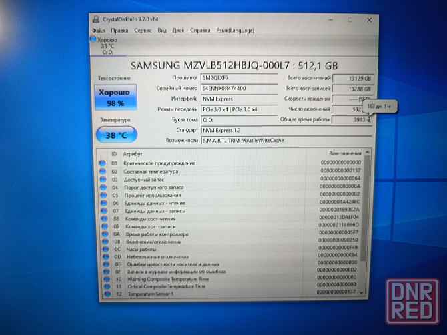Click the serial number field
Image resolution: width=447 pixels, height=335 pixels.
tap(239, 88)
